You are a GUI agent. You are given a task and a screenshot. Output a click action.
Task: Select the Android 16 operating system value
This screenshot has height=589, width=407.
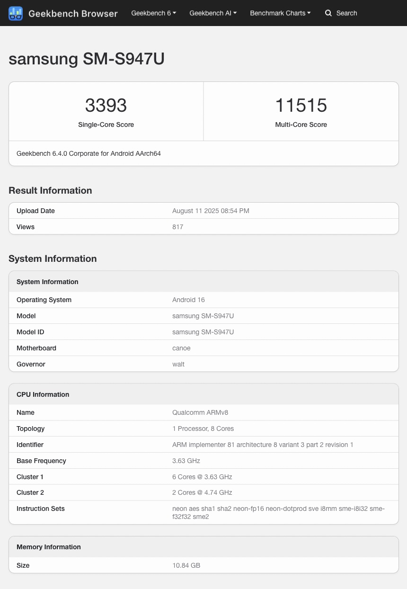click(188, 300)
